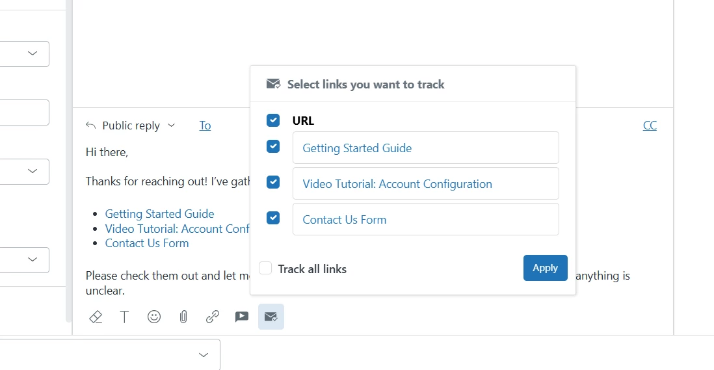Open the emoji picker
714x370 pixels.
click(x=154, y=317)
